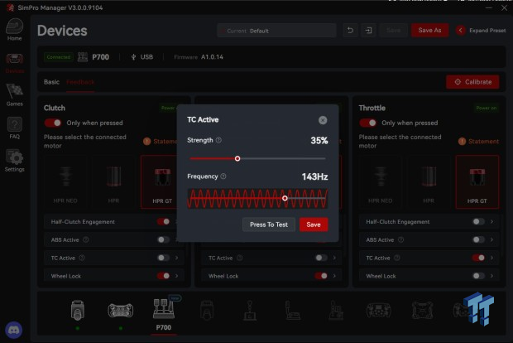
Task: Click Throttle ABS Active help icon
Action: click(x=400, y=239)
